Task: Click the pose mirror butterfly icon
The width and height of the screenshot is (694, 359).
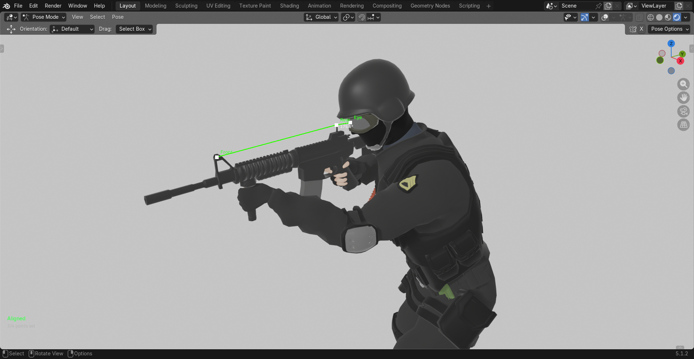Action: (633, 29)
